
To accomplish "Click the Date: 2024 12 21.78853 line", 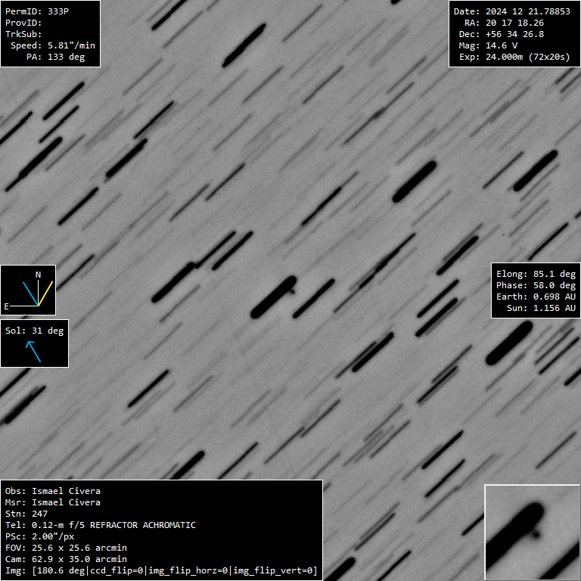I will click(511, 11).
